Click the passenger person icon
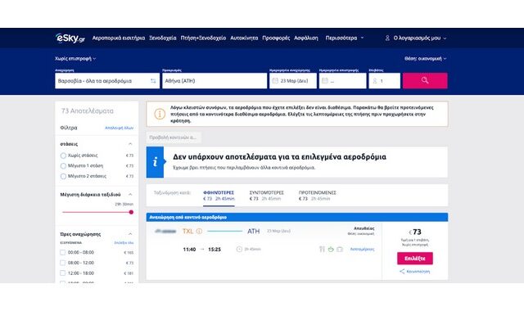 point(375,81)
